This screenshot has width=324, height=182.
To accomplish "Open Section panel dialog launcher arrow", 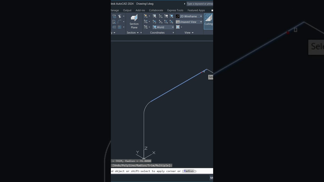I will coord(141,33).
